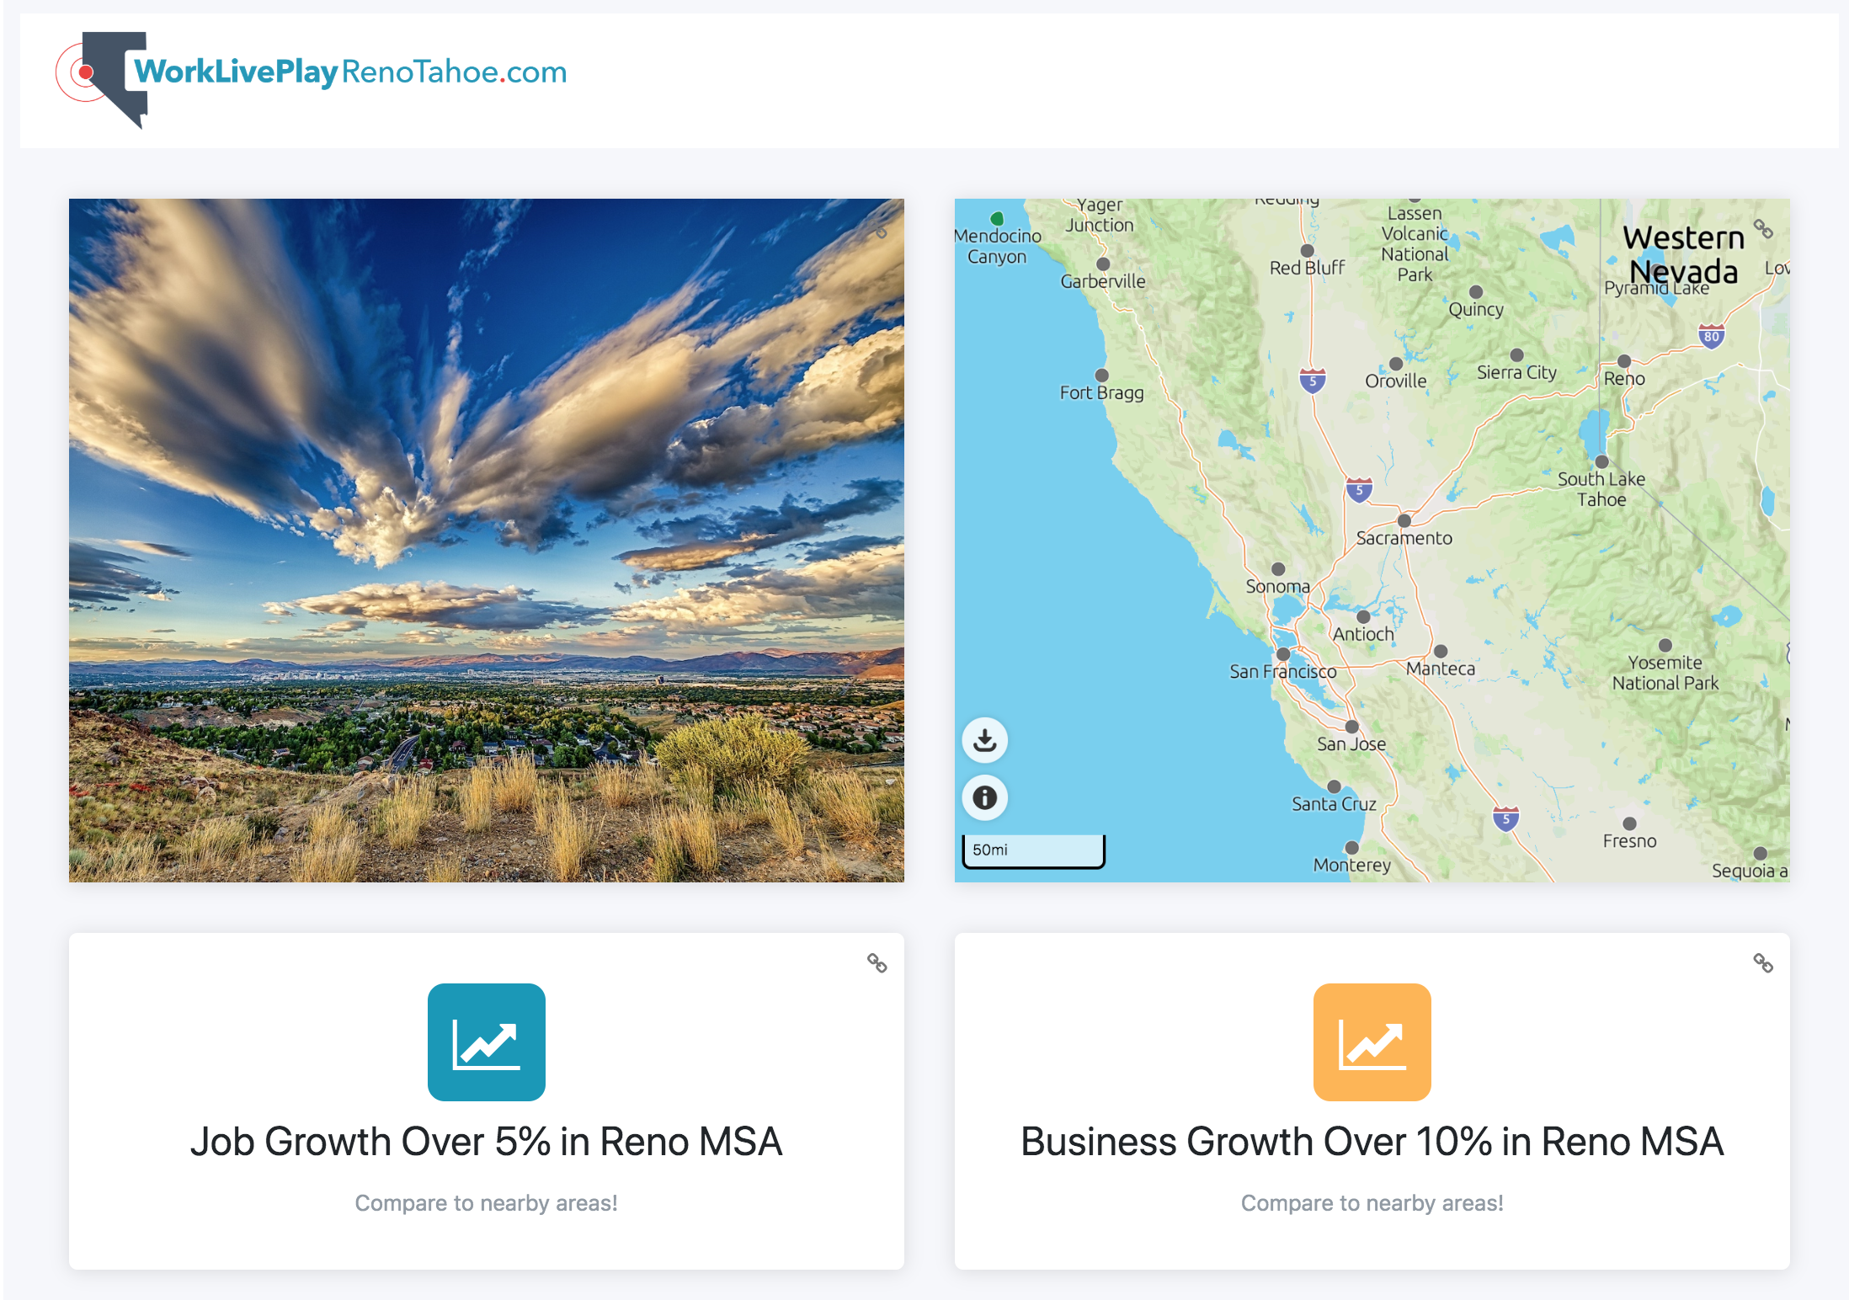Image resolution: width=1849 pixels, height=1300 pixels.
Task: Click Compare to nearby areas under Business Growth
Action: point(1372,1203)
